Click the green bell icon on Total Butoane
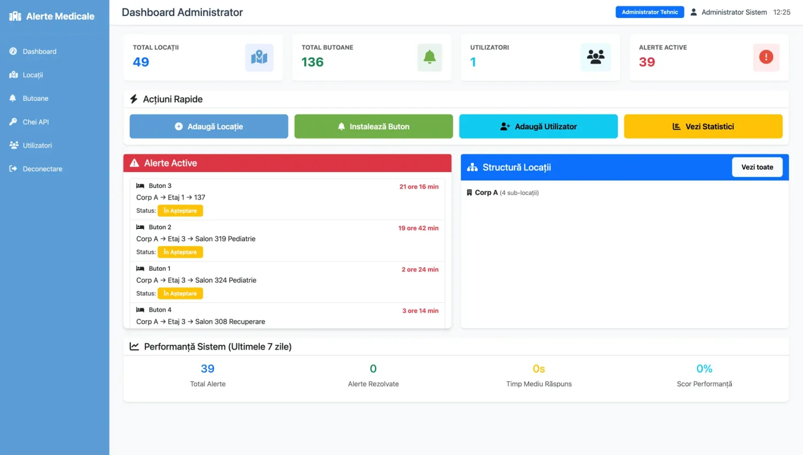803x455 pixels. [430, 57]
